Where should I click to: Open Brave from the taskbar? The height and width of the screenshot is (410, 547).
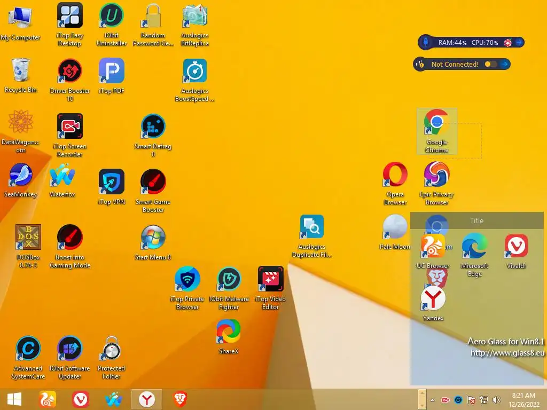pyautogui.click(x=180, y=399)
